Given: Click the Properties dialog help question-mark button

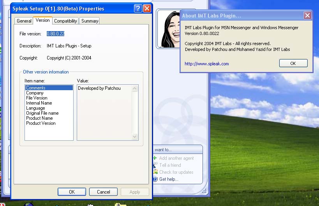Looking at the screenshot, I should click(138, 9).
